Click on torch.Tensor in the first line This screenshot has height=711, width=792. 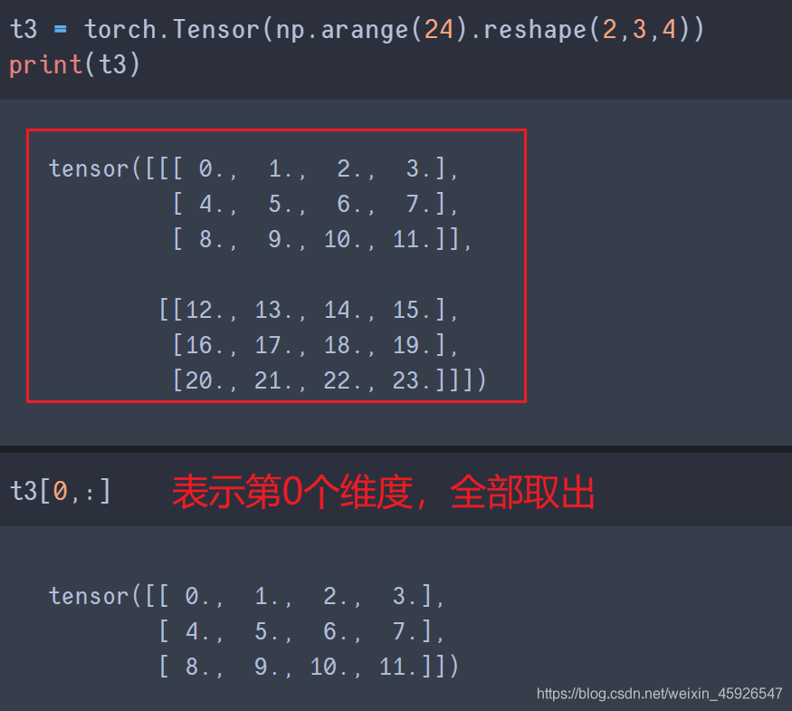[x=174, y=29]
